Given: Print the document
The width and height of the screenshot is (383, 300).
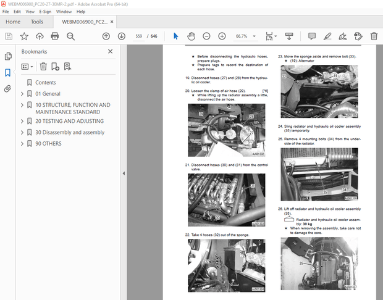Looking at the screenshot, I should [55, 36].
